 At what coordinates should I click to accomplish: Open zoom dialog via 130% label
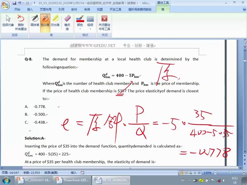pyautogui.click(x=207, y=173)
